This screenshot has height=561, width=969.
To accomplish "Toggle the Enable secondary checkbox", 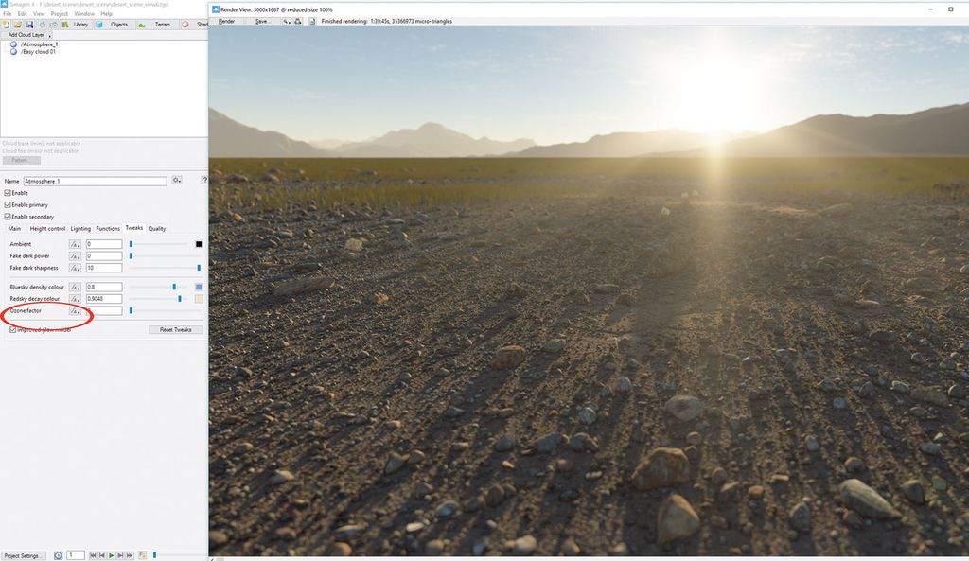I will coord(7,217).
